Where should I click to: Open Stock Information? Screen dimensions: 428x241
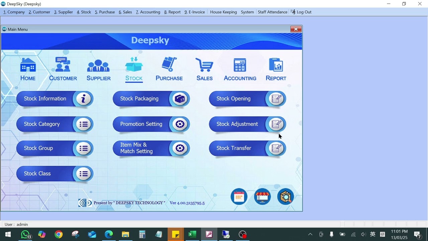55,99
